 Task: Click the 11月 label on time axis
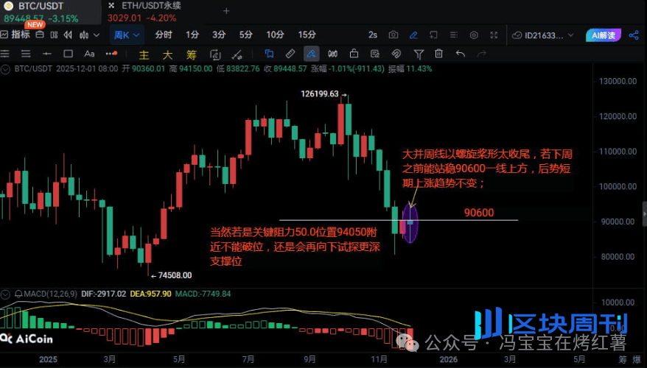(x=379, y=359)
